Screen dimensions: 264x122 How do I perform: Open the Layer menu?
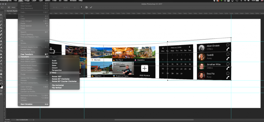click(34, 1)
